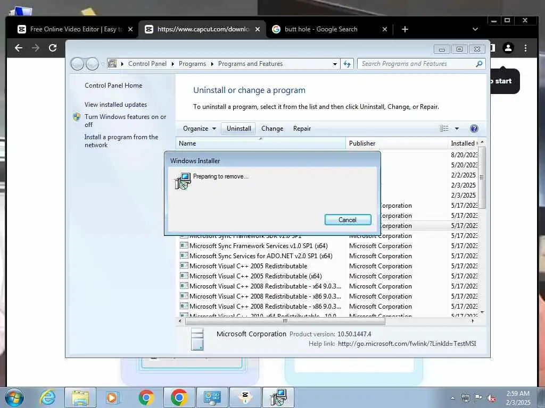Open the address bar history dropdown
The width and height of the screenshot is (545, 408).
(x=335, y=64)
